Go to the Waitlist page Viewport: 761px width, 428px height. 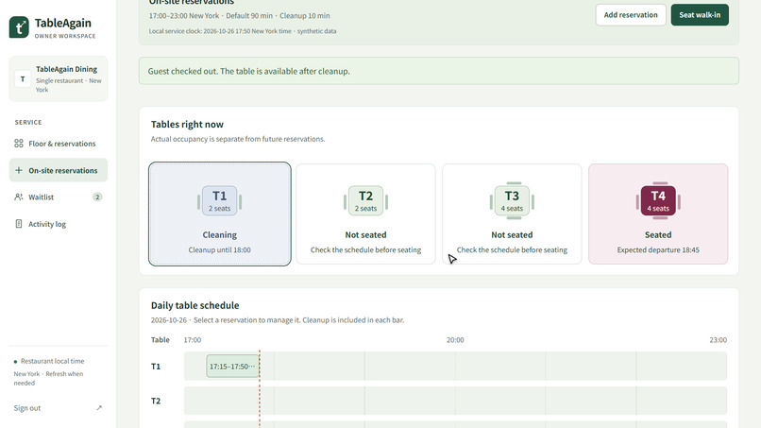tap(59, 197)
